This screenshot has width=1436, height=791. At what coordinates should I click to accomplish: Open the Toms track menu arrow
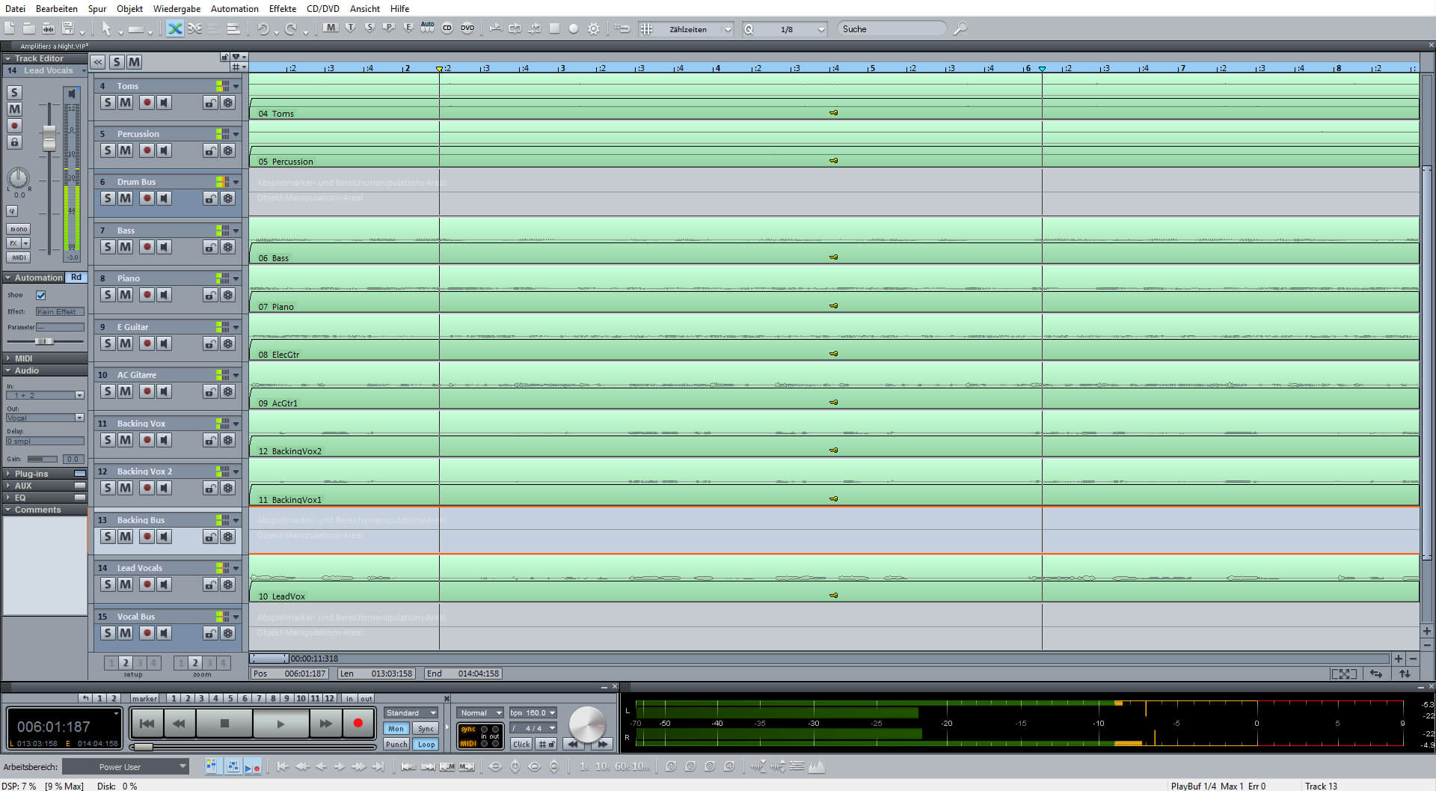point(236,86)
